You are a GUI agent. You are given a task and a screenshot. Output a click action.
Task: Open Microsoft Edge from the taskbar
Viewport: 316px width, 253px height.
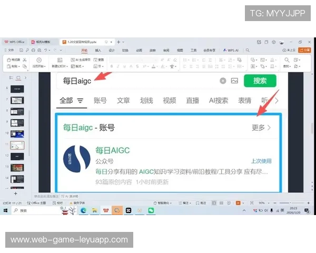pos(83,210)
